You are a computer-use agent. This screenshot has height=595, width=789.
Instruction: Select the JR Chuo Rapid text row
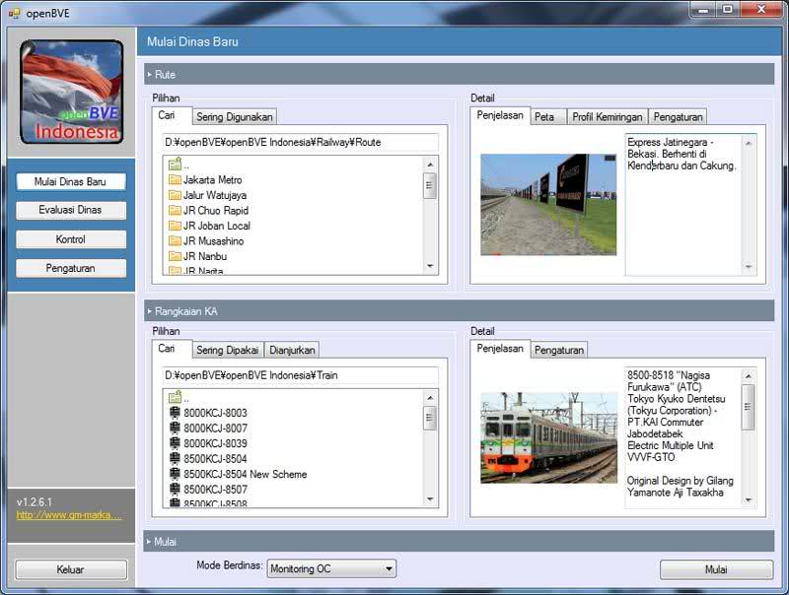pyautogui.click(x=215, y=210)
